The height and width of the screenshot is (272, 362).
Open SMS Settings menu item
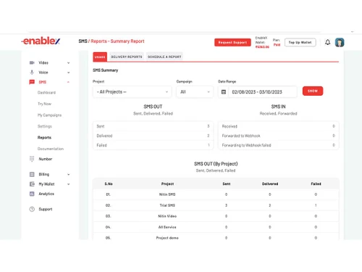pyautogui.click(x=45, y=126)
